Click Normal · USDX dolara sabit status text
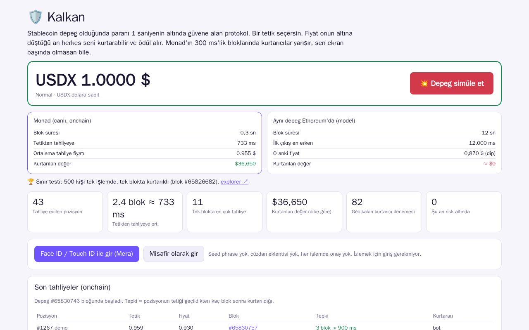Screen dimensions: 529x330 point(67,95)
